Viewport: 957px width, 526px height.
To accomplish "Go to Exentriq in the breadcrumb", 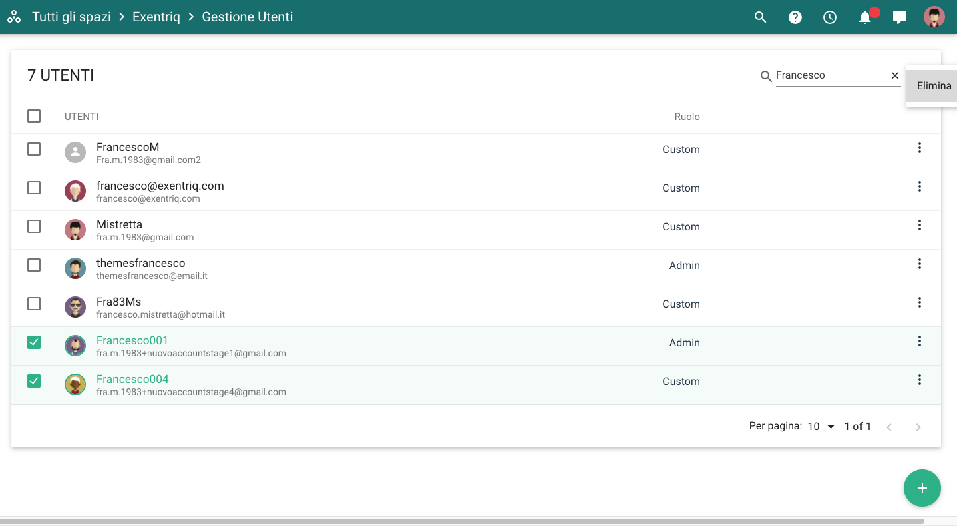I will click(x=156, y=17).
